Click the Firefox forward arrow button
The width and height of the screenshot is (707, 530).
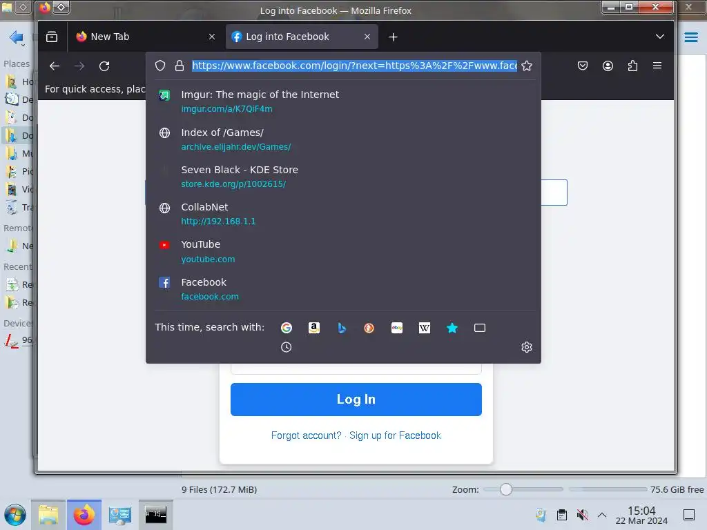79,66
